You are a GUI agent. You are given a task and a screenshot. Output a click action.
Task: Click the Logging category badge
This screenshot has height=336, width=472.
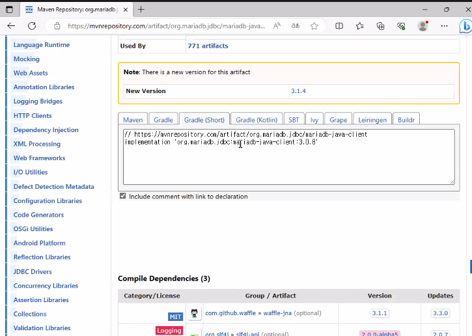[x=169, y=331]
